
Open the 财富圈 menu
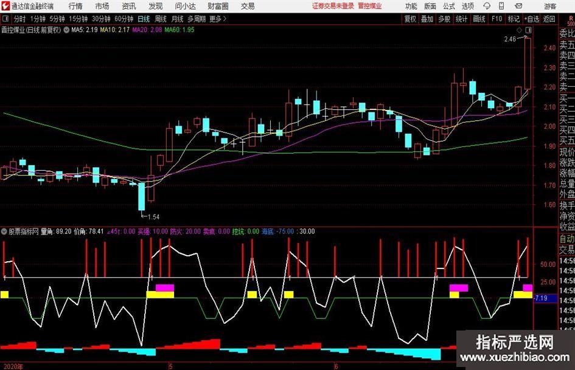[218, 6]
